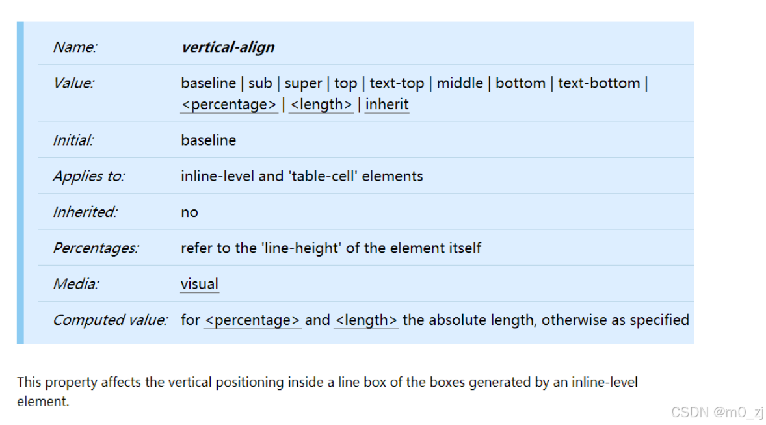Viewport: 766px width, 425px height.
Task: Click the blue left border bar
Action: [x=20, y=183]
